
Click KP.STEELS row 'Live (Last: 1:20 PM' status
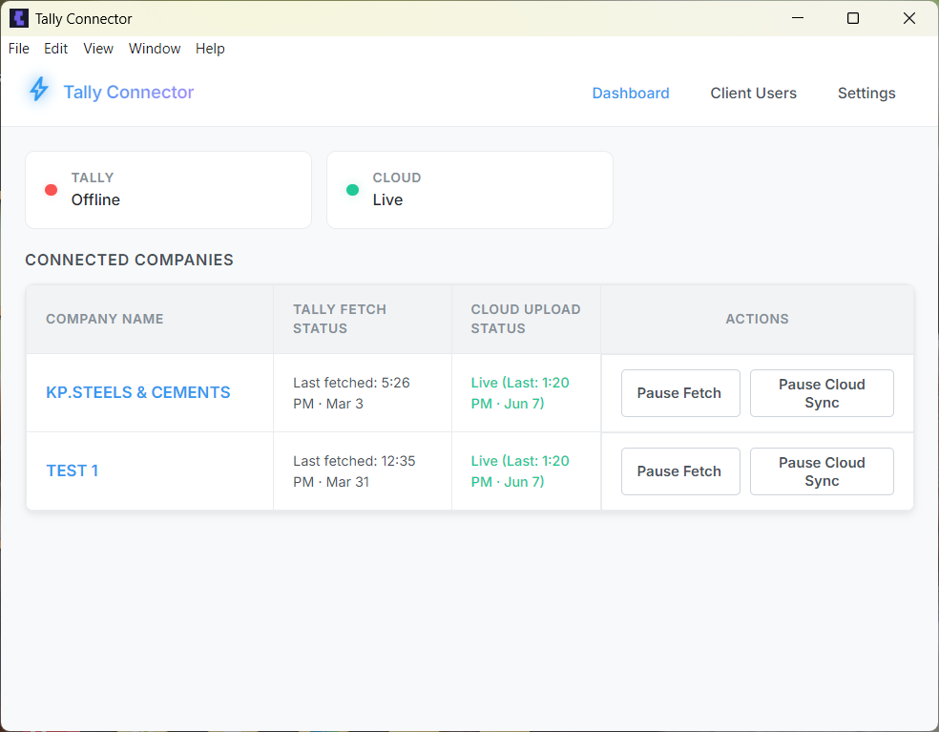pyautogui.click(x=520, y=393)
